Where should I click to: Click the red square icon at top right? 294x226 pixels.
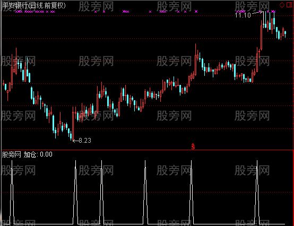[289, 5]
